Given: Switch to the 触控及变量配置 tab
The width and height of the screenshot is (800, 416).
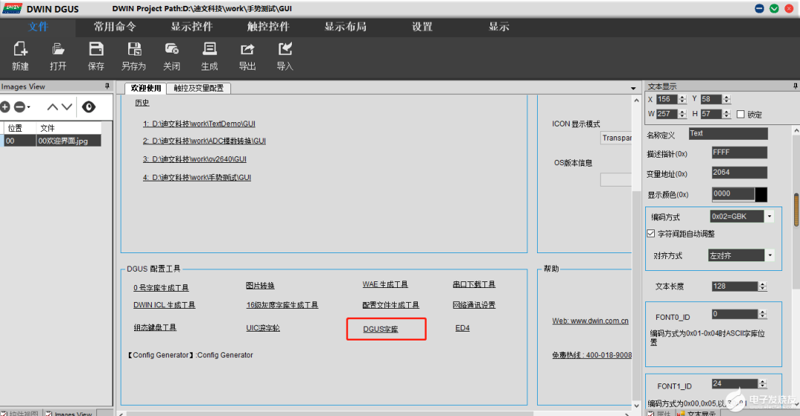Looking at the screenshot, I should (x=199, y=88).
